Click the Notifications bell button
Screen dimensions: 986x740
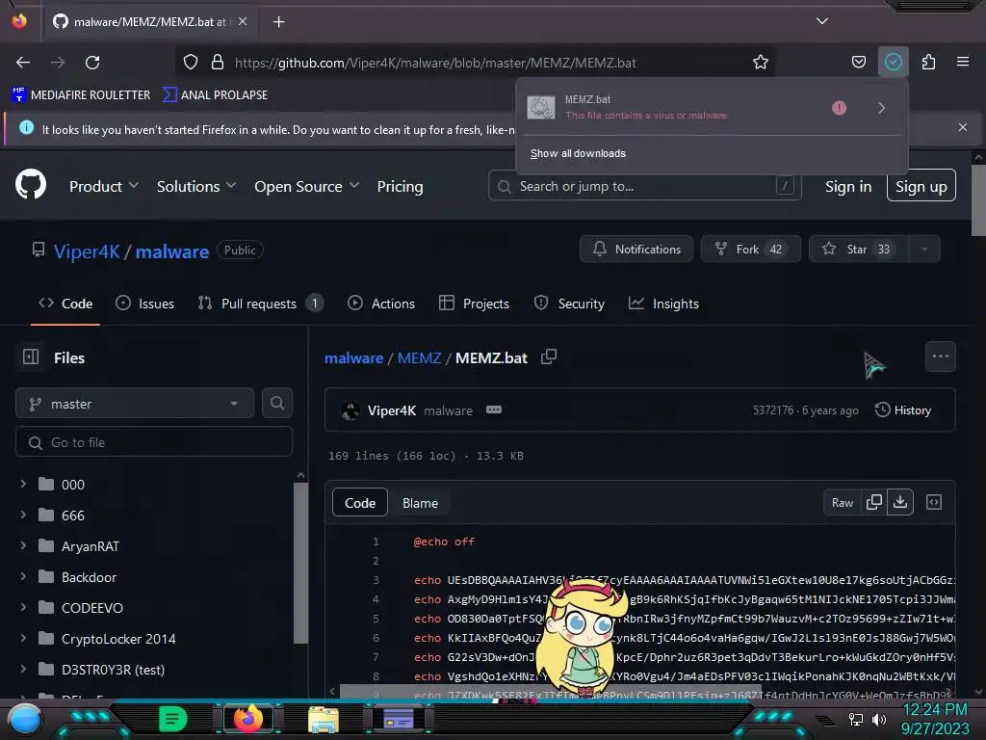pyautogui.click(x=636, y=250)
